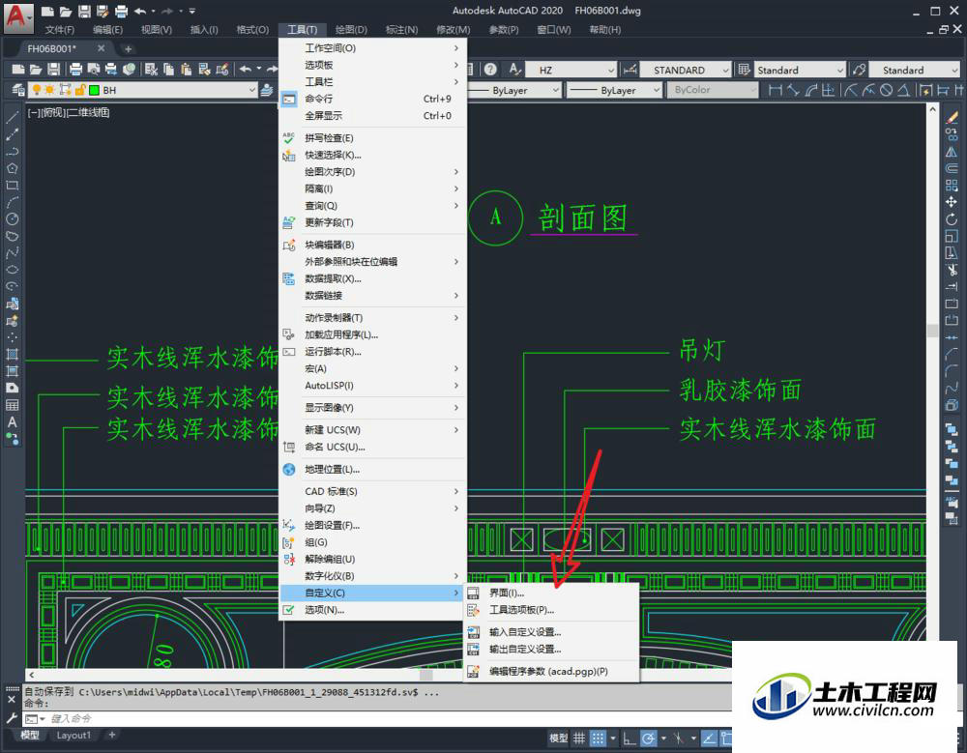Toggle object snap tracking in status bar
The width and height of the screenshot is (967, 753).
click(x=709, y=739)
